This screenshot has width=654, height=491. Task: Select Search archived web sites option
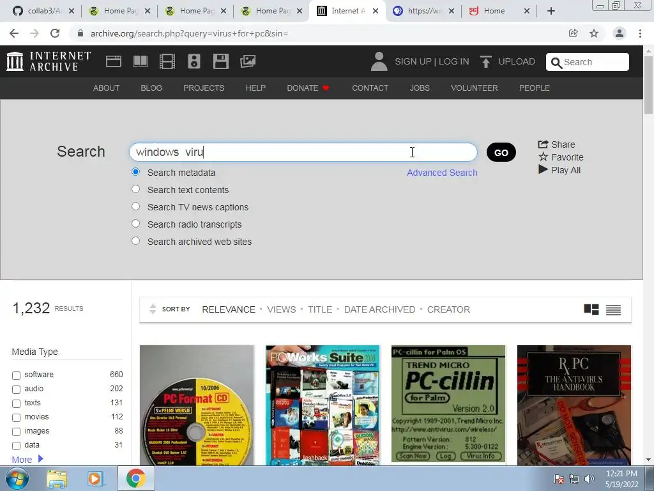(135, 241)
